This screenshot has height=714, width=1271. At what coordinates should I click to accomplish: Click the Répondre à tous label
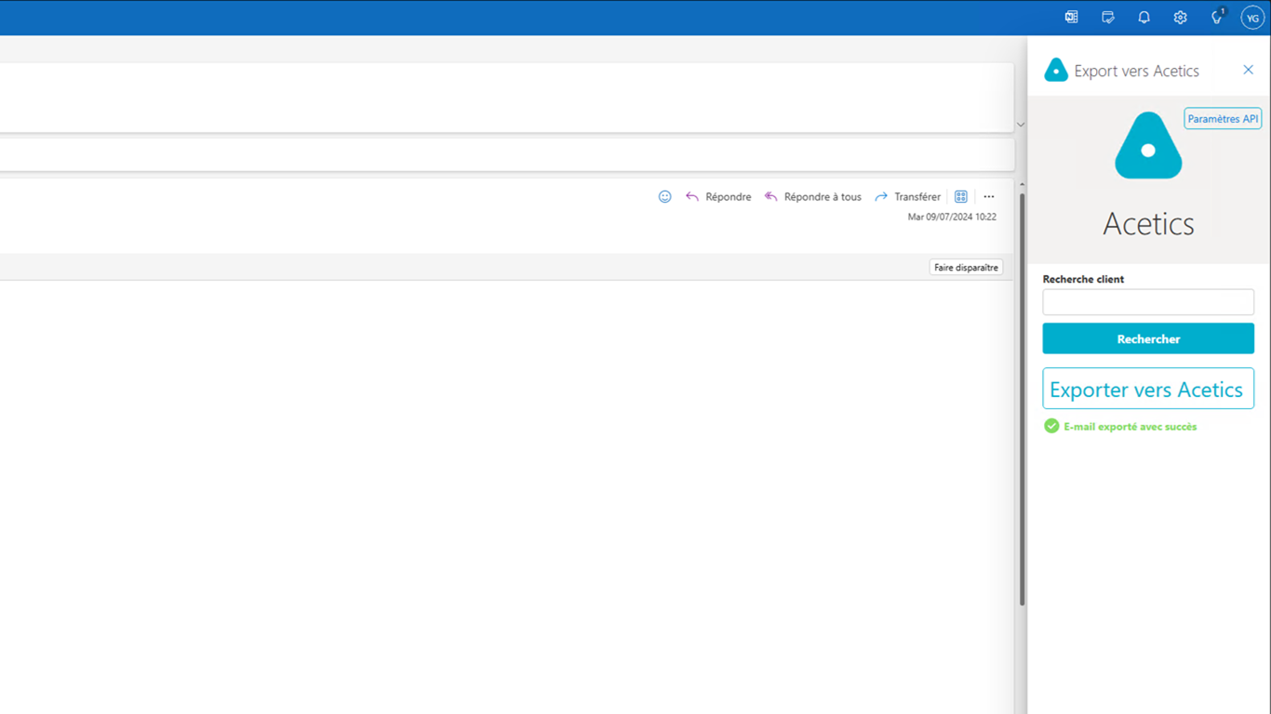[823, 197]
